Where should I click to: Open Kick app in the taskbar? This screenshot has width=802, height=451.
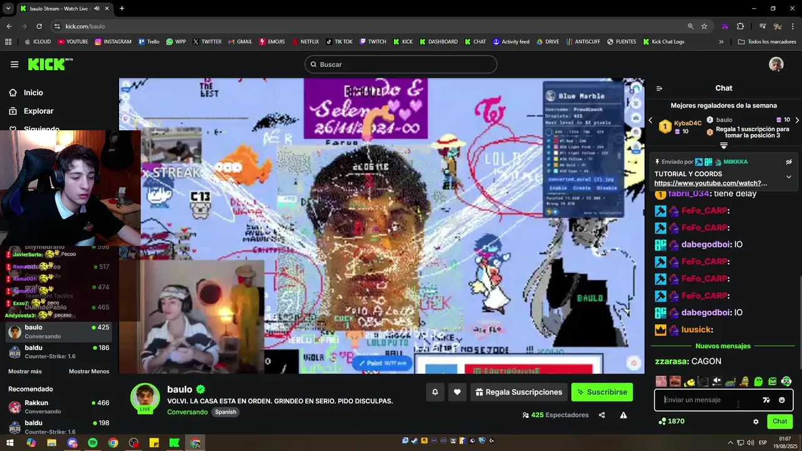click(x=175, y=443)
